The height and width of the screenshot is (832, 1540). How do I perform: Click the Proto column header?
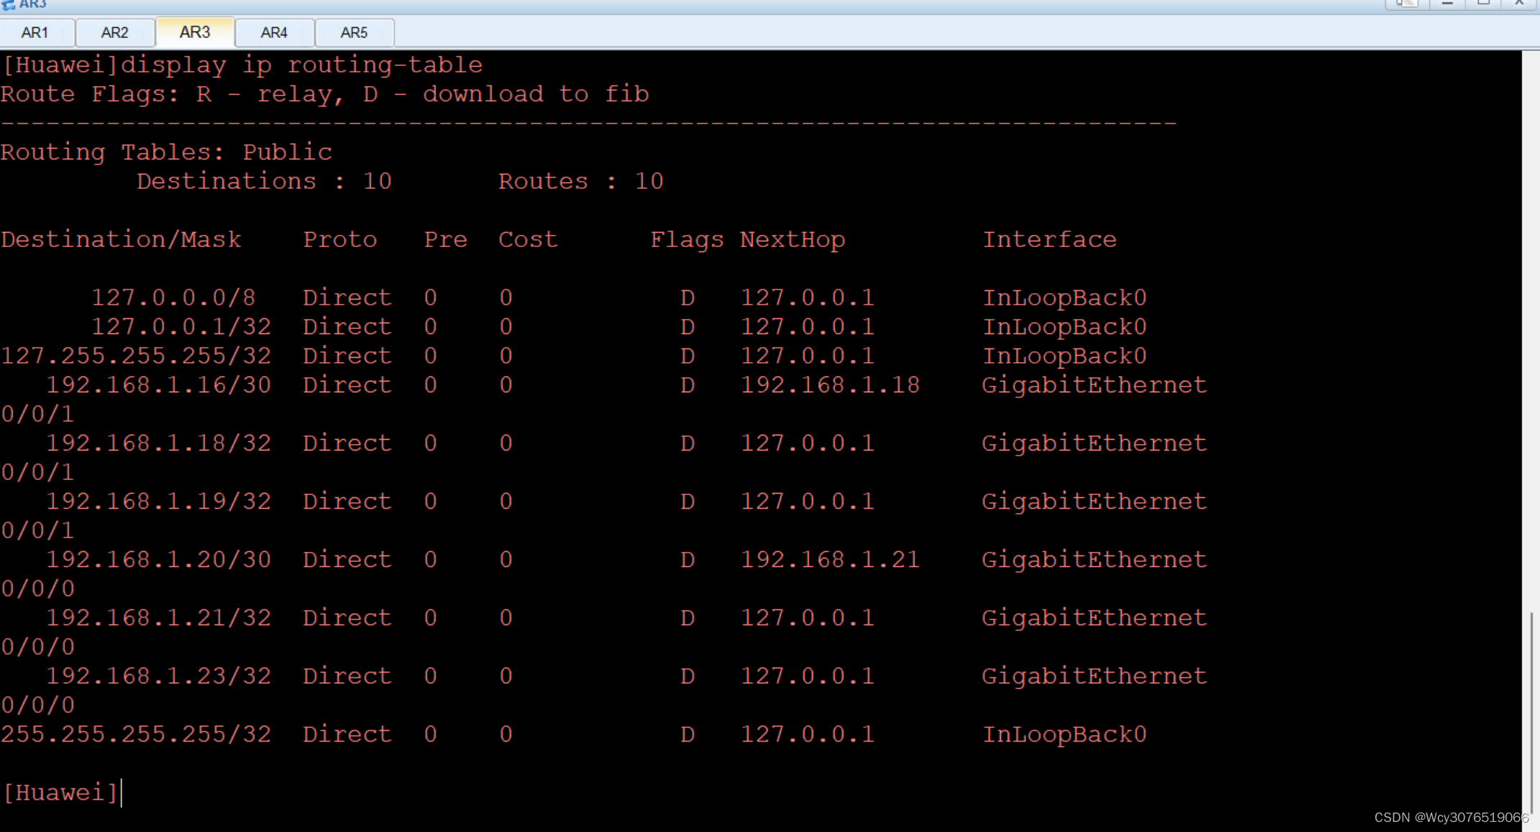click(x=340, y=239)
